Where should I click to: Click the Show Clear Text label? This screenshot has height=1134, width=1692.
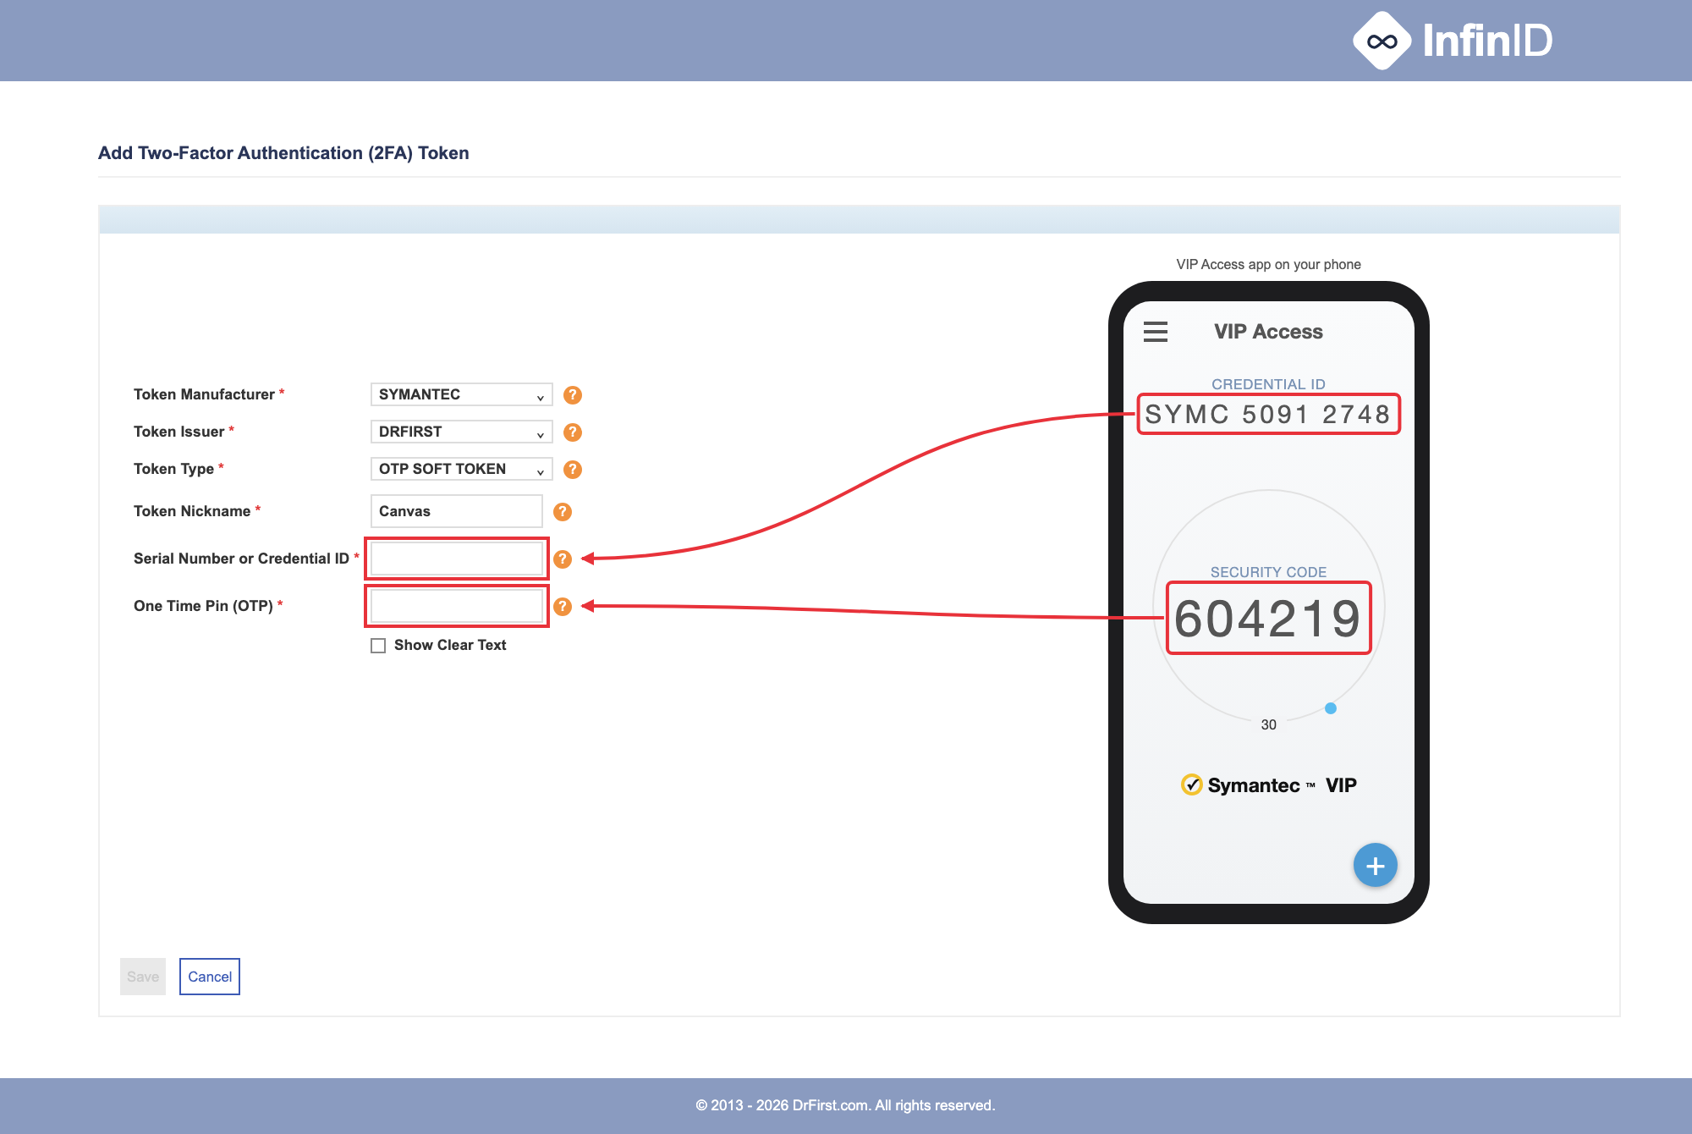click(x=450, y=645)
